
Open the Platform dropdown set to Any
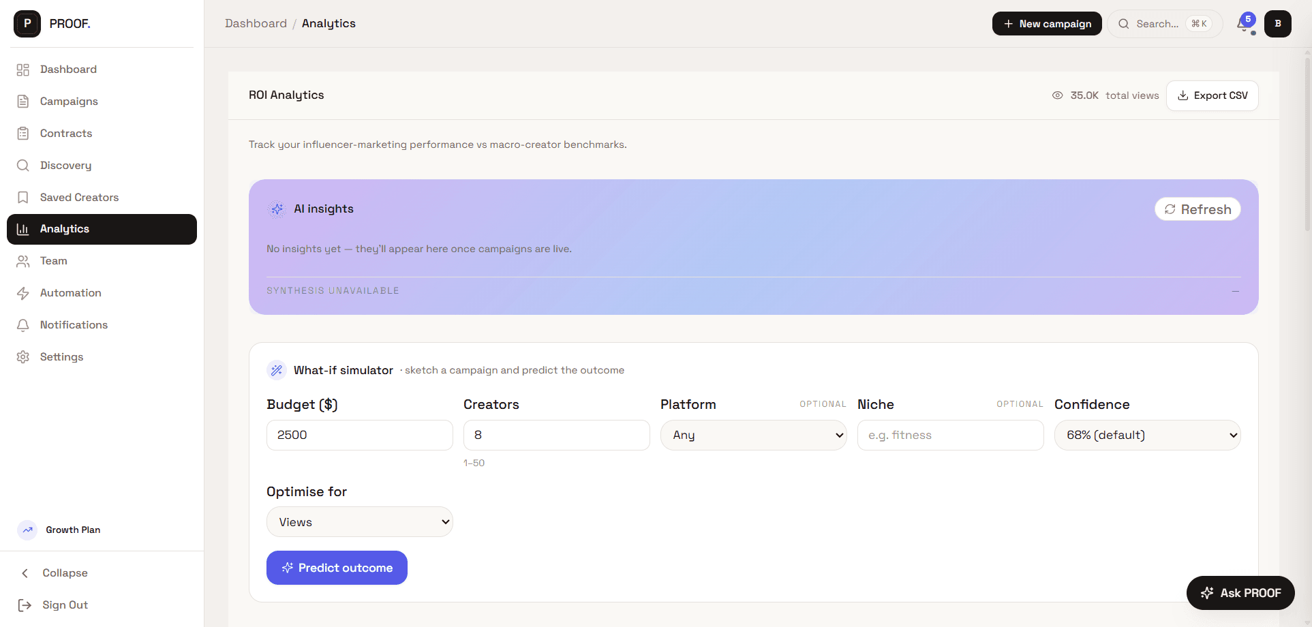pyautogui.click(x=754, y=435)
